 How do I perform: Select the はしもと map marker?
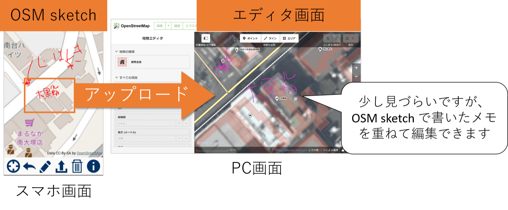(320, 49)
